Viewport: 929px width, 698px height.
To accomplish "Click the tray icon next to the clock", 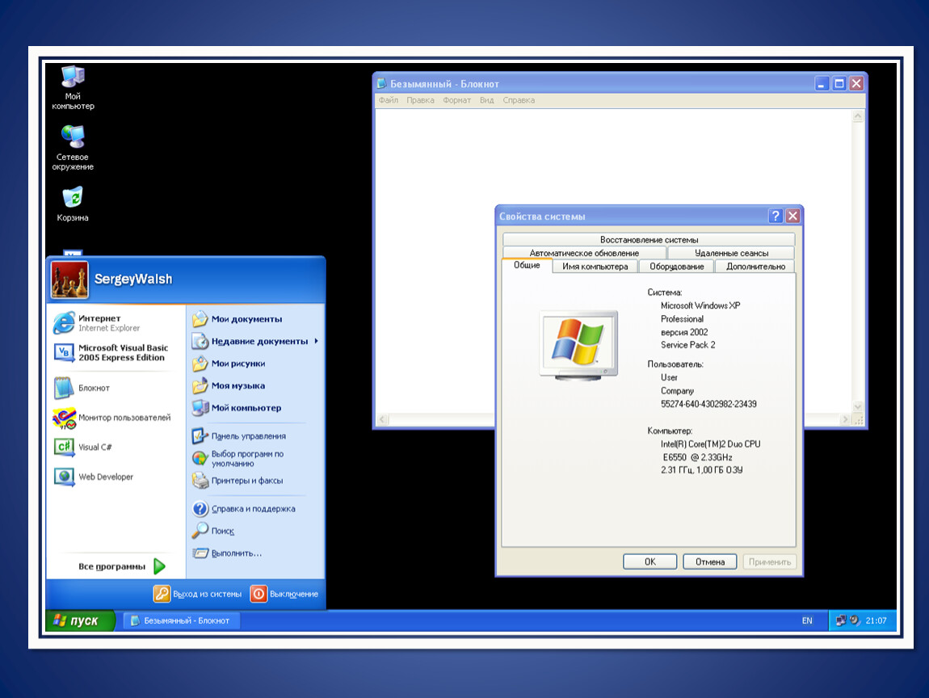I will [855, 620].
